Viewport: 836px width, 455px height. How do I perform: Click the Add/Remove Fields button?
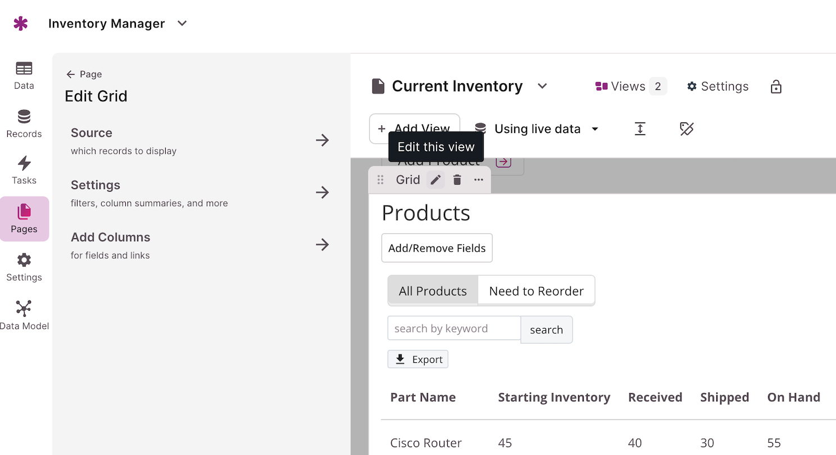click(x=437, y=248)
